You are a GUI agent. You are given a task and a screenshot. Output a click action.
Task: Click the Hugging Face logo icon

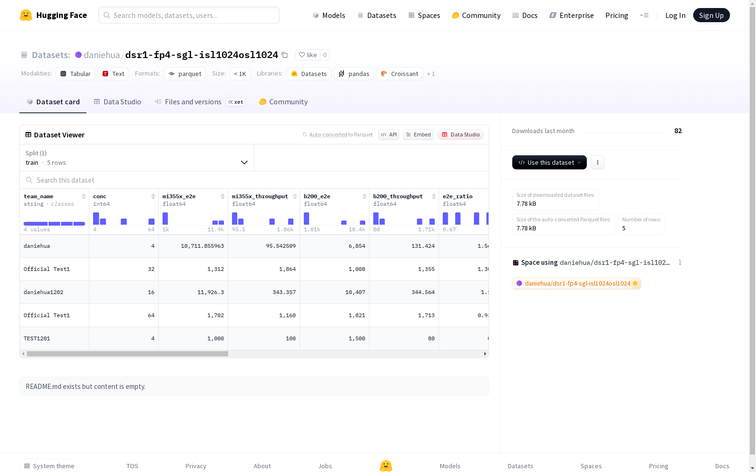(x=26, y=15)
